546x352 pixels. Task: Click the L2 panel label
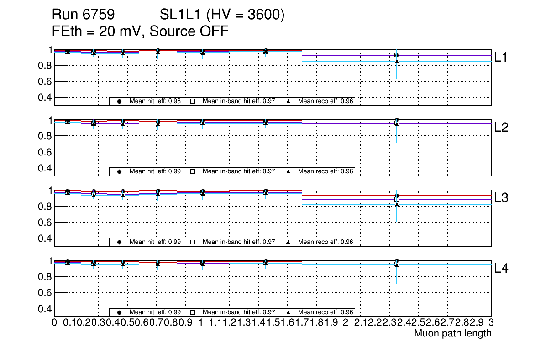tap(501, 128)
